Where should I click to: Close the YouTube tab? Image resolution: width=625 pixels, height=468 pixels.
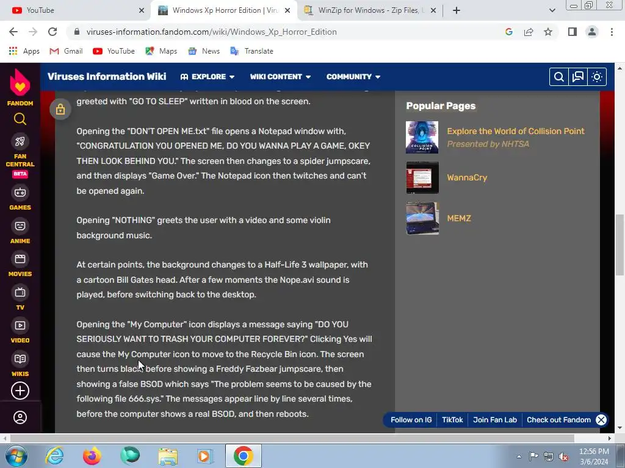point(142,10)
